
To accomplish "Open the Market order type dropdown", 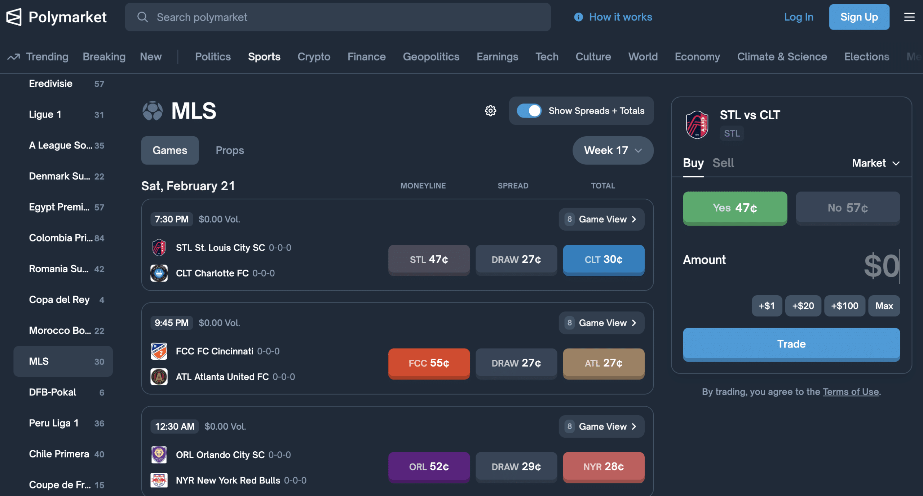I will (x=876, y=163).
